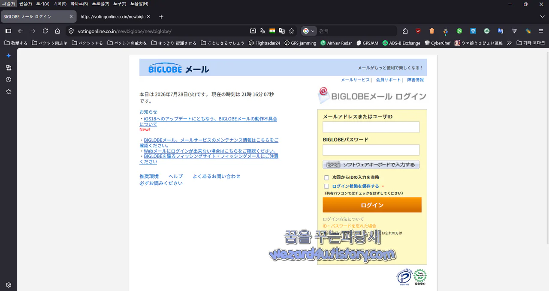Open the GPSJAM bookmark
This screenshot has height=291, width=549.
click(367, 43)
